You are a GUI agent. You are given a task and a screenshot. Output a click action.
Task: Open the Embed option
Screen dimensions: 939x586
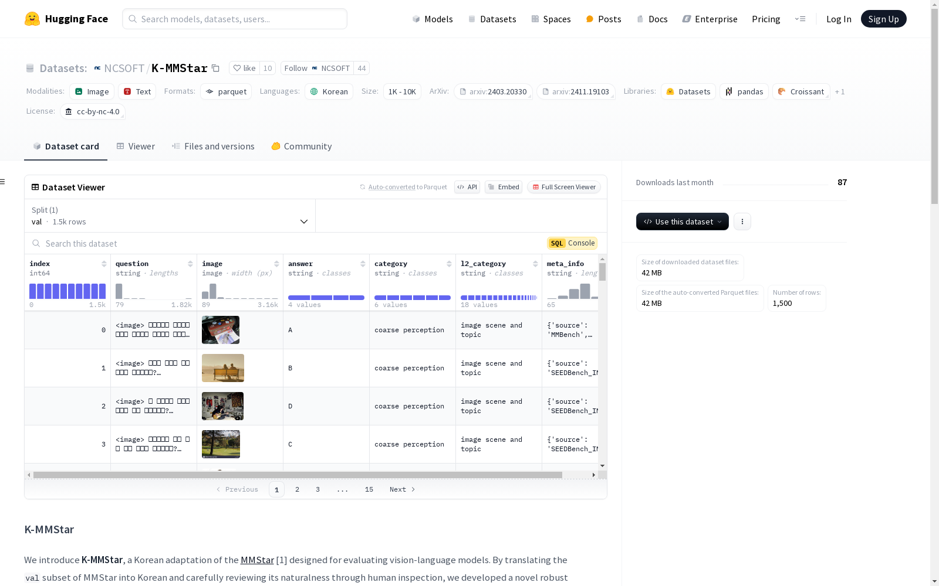tap(504, 187)
